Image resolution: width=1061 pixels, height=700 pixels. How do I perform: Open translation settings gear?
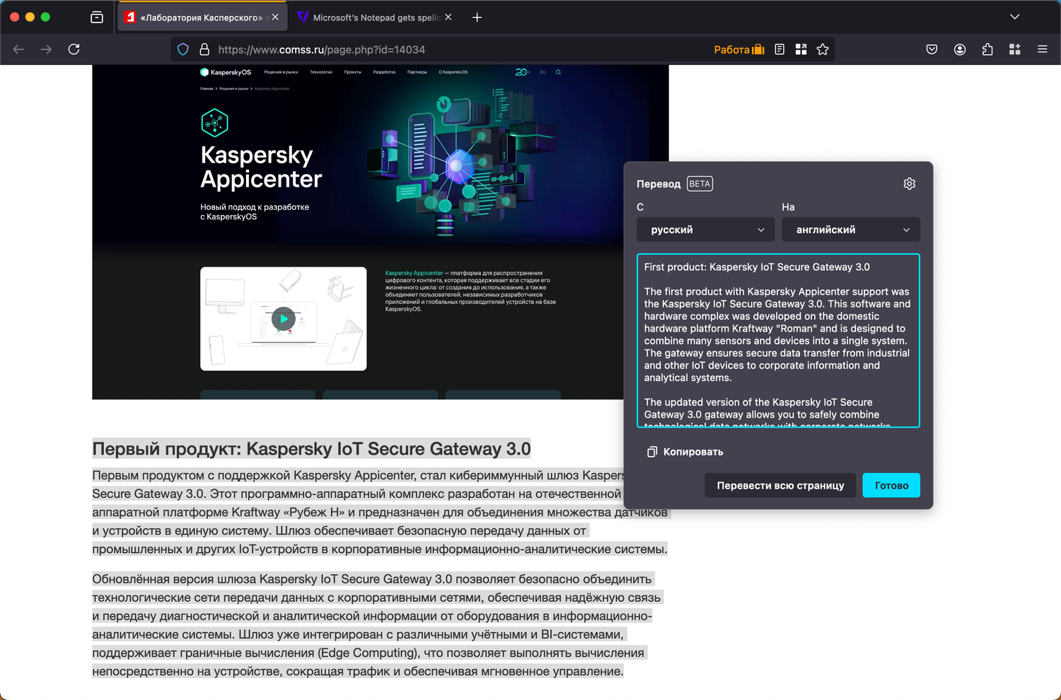pos(910,184)
